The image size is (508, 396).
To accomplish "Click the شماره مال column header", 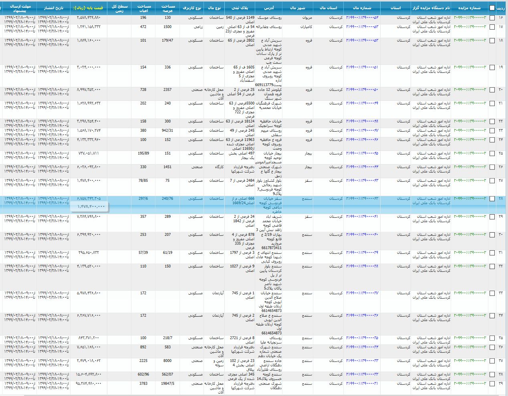I will coord(362,8).
